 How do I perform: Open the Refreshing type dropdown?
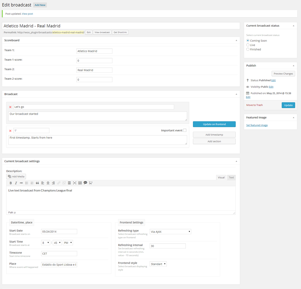click(170, 232)
